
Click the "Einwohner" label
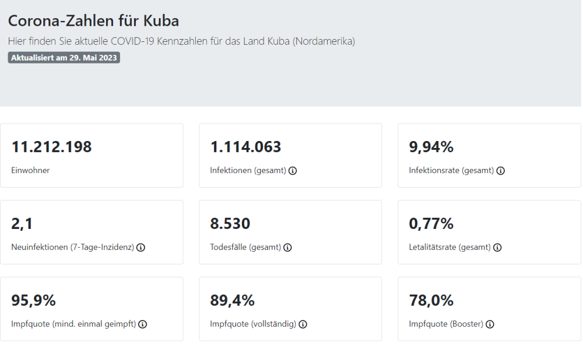(x=30, y=171)
